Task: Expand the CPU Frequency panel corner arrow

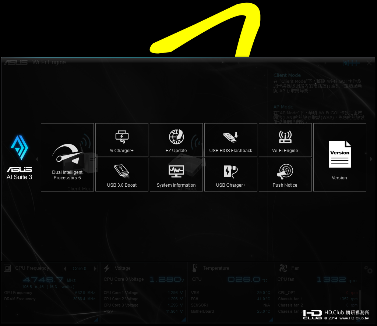Action: [96, 319]
